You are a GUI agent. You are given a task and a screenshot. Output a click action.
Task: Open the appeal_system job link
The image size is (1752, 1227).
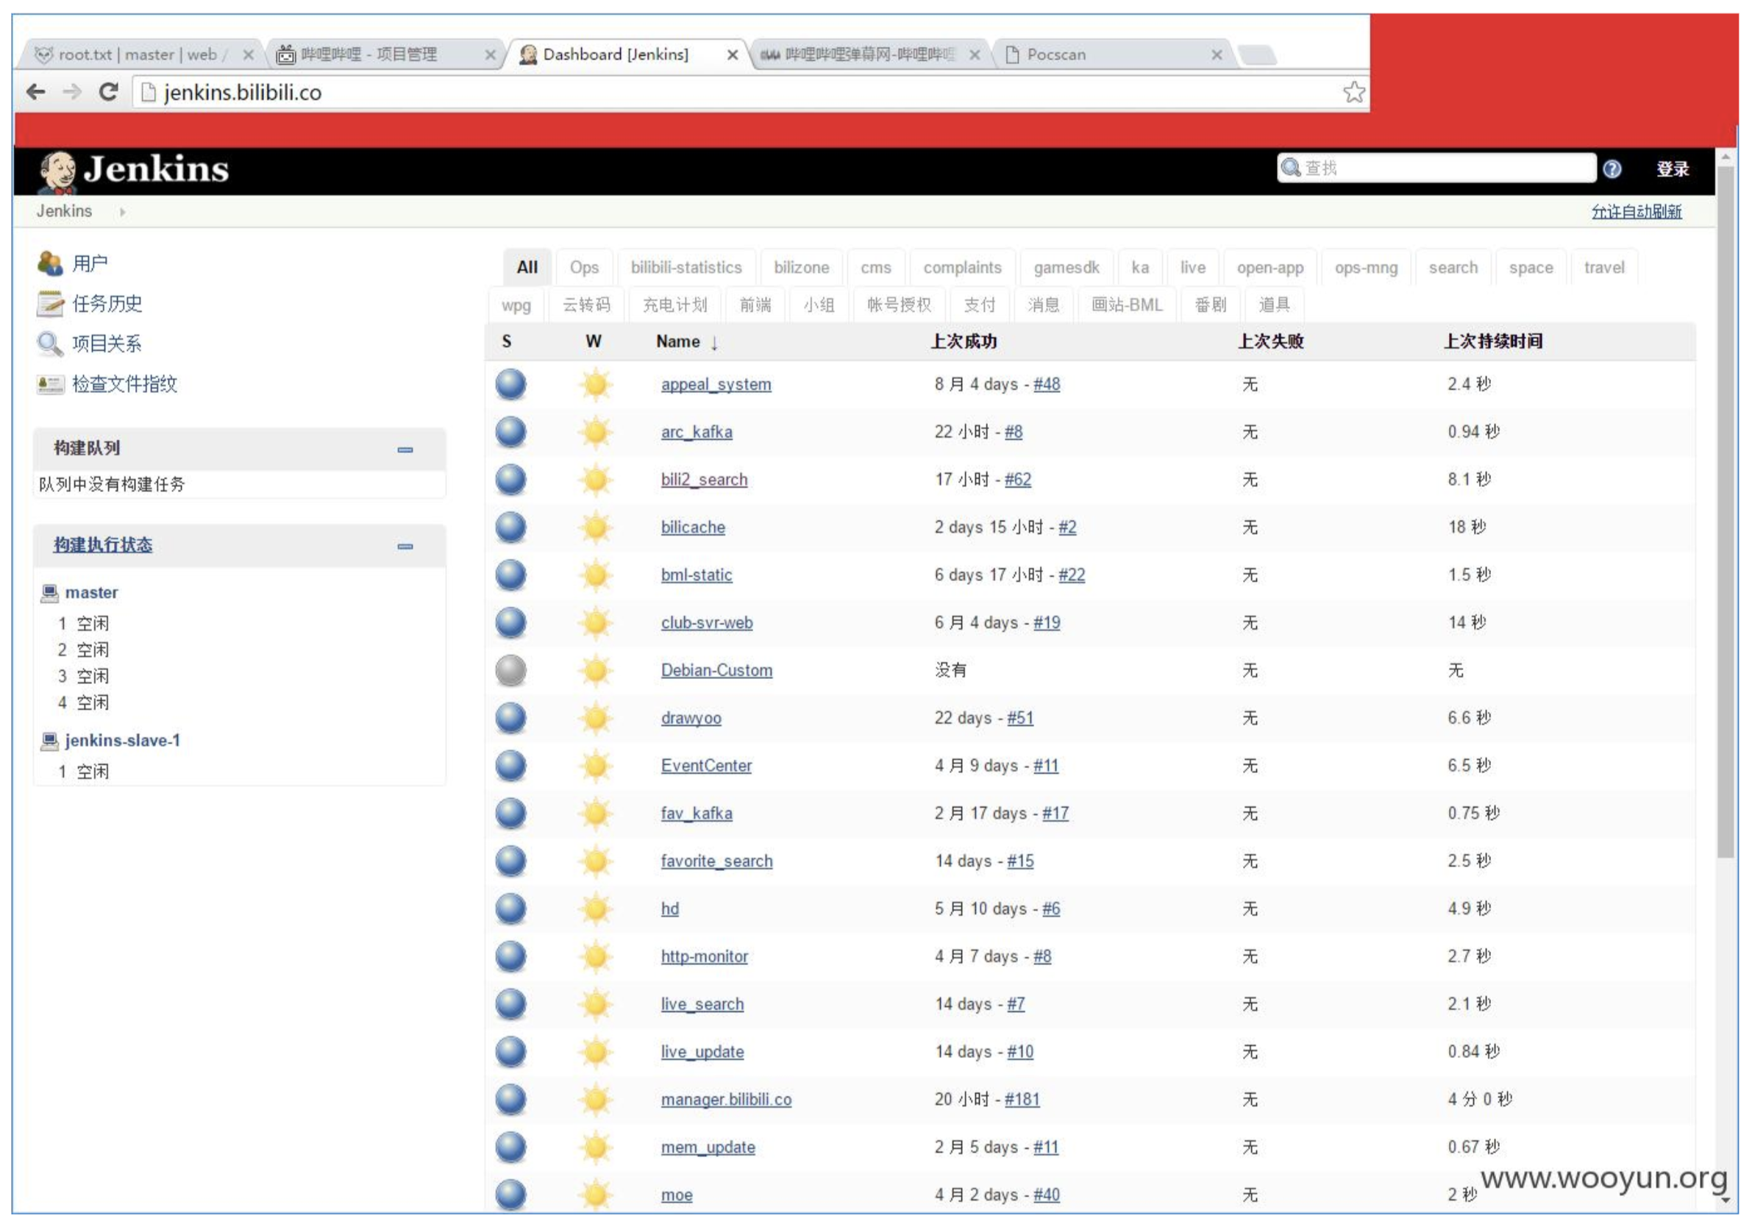[716, 385]
